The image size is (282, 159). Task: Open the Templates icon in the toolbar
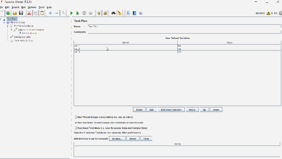pyautogui.click(x=8, y=13)
